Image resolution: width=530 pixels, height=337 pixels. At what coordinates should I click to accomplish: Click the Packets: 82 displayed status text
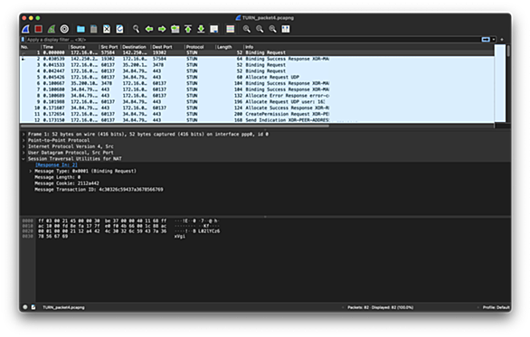point(380,307)
